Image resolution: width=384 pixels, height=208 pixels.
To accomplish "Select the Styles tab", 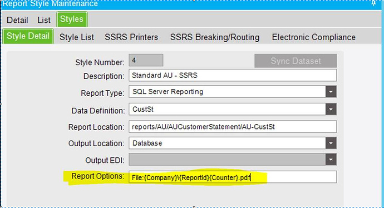I will (72, 19).
